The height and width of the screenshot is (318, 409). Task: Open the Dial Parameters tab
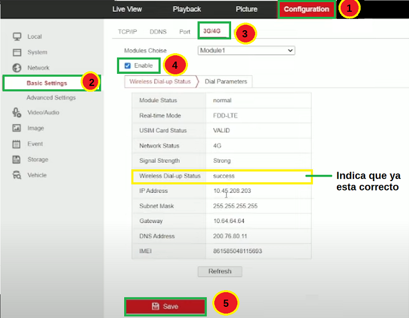pos(225,82)
